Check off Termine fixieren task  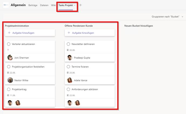click(68, 67)
